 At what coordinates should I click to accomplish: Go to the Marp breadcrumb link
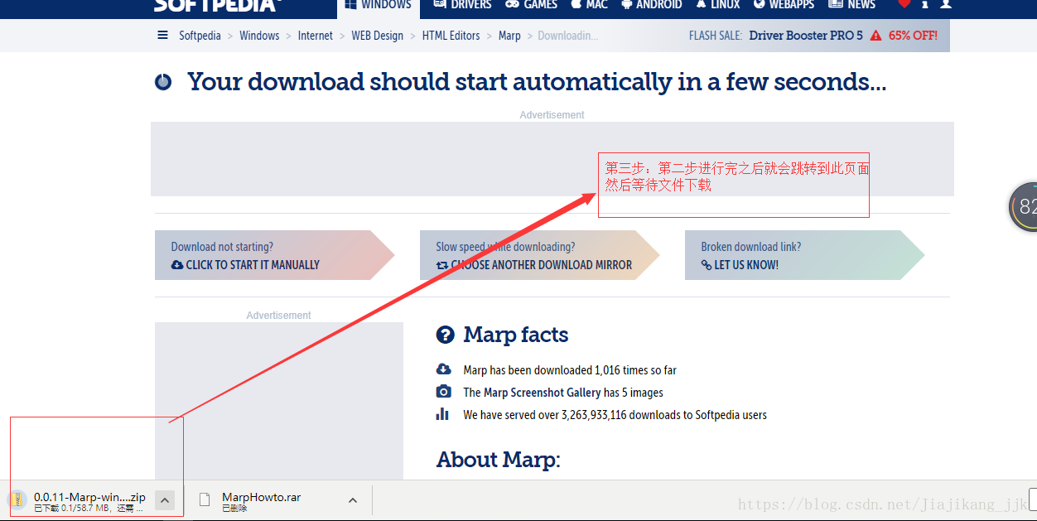[509, 36]
